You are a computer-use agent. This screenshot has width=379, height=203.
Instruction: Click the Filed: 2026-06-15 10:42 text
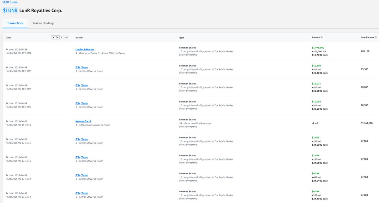pyautogui.click(x=18, y=125)
